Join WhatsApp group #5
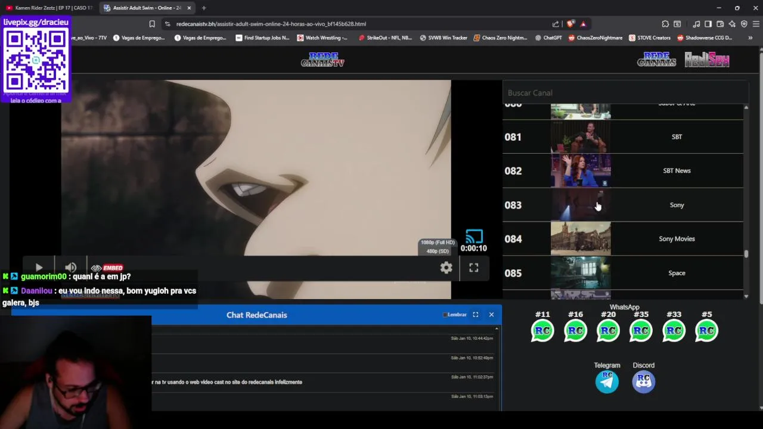 tap(706, 331)
